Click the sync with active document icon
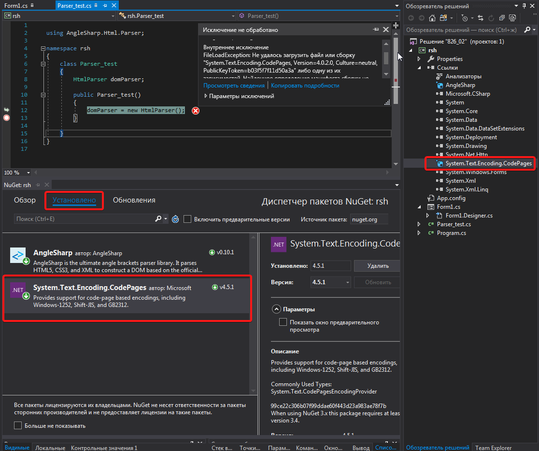The image size is (539, 451). tap(481, 18)
